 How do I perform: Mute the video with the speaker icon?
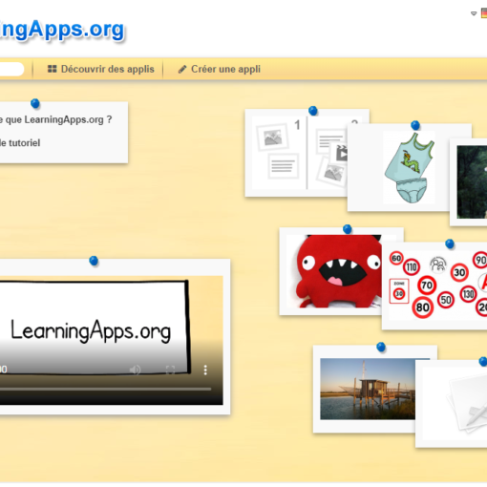coord(135,370)
